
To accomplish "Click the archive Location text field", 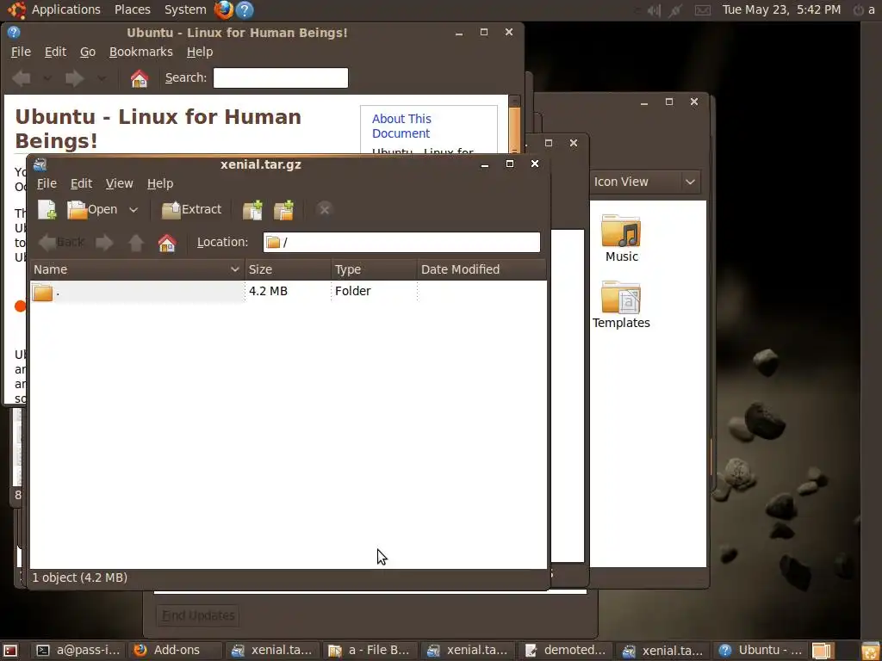I will (401, 242).
